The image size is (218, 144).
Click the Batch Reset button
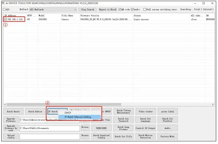pyautogui.click(x=13, y=111)
